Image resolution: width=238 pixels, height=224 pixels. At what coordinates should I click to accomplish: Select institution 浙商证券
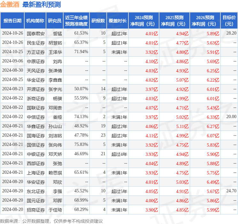pyautogui.click(x=36, y=99)
